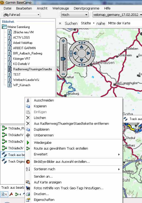
Task: Choose Ausschneiden from context menu
Action: (74, 100)
